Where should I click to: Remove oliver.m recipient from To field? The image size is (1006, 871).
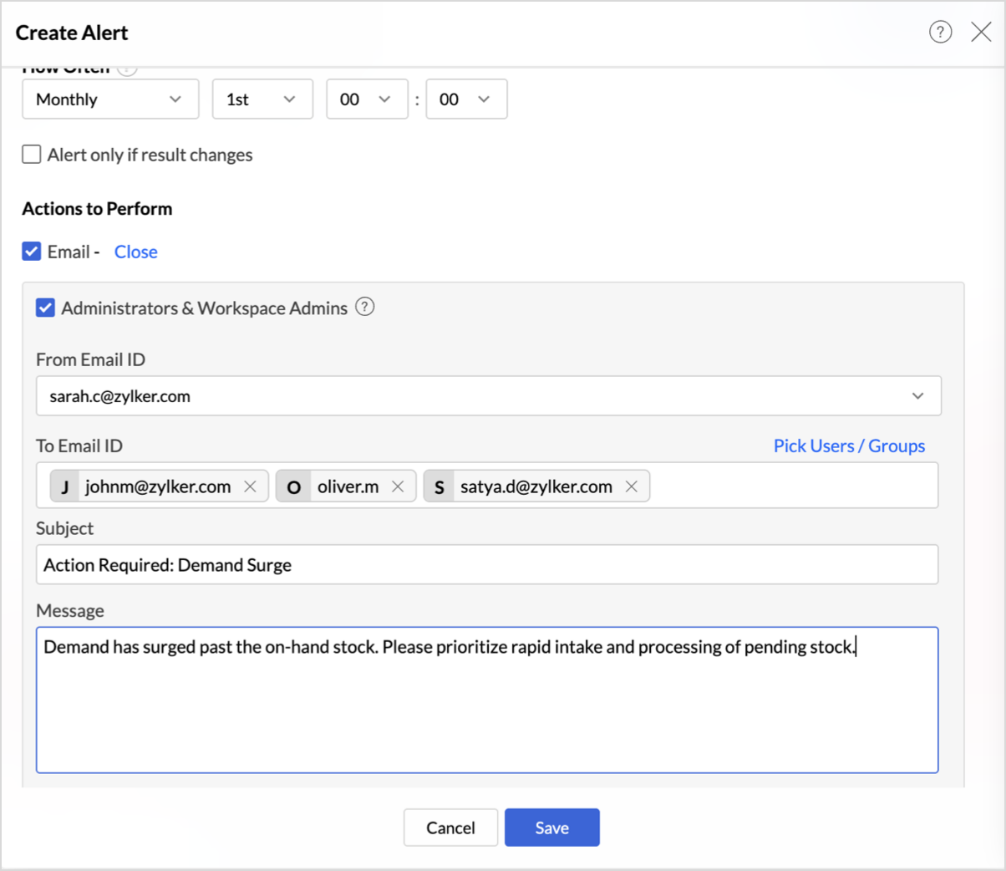click(398, 486)
